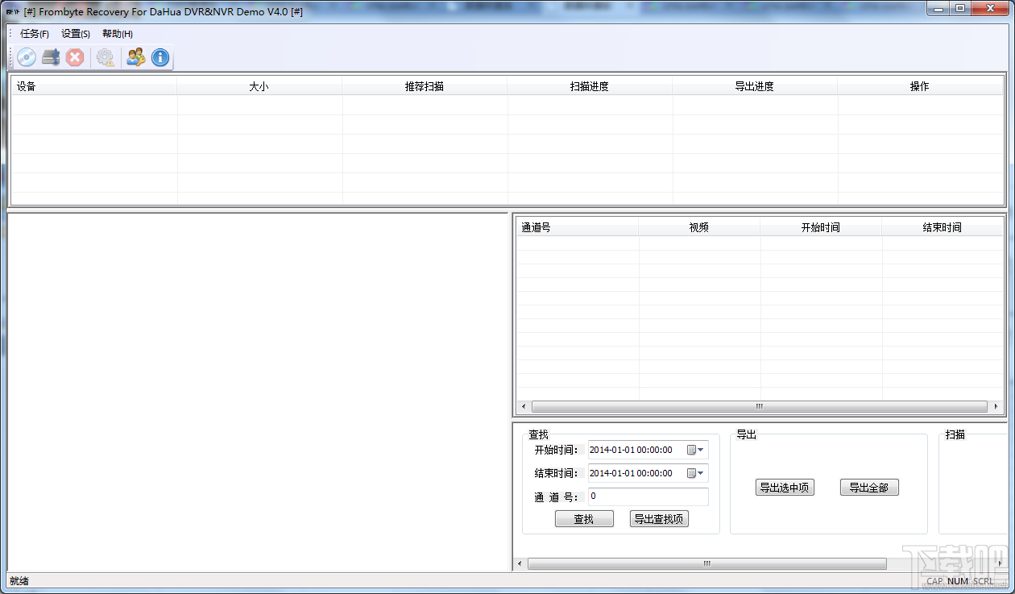Click the CAP indicator in status bar
The width and height of the screenshot is (1015, 594).
934,581
